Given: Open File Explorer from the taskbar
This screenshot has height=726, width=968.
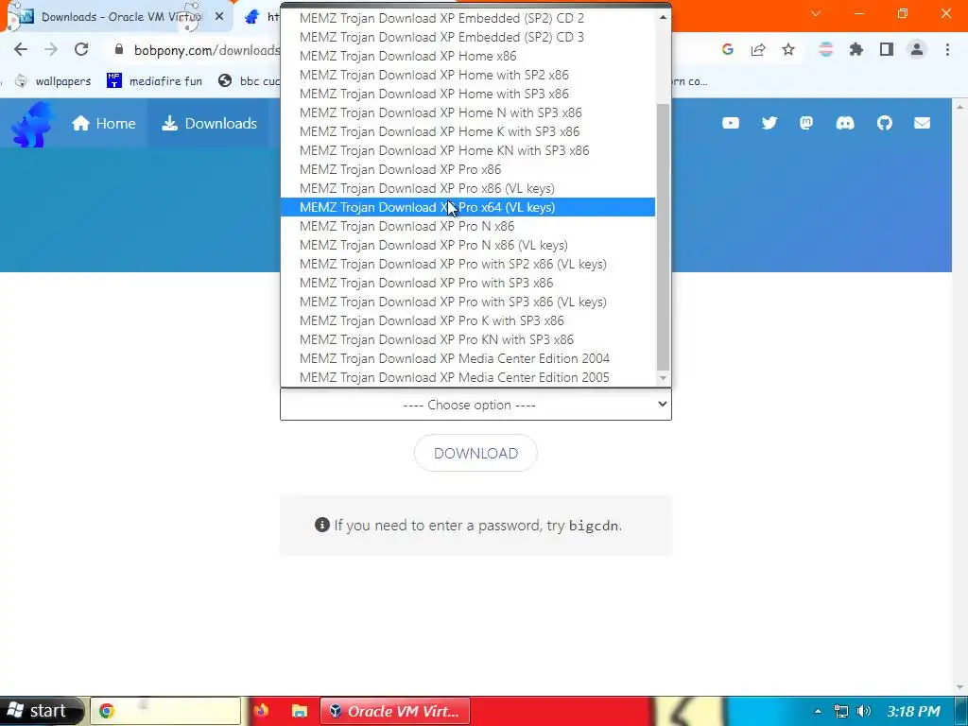Looking at the screenshot, I should pyautogui.click(x=300, y=711).
